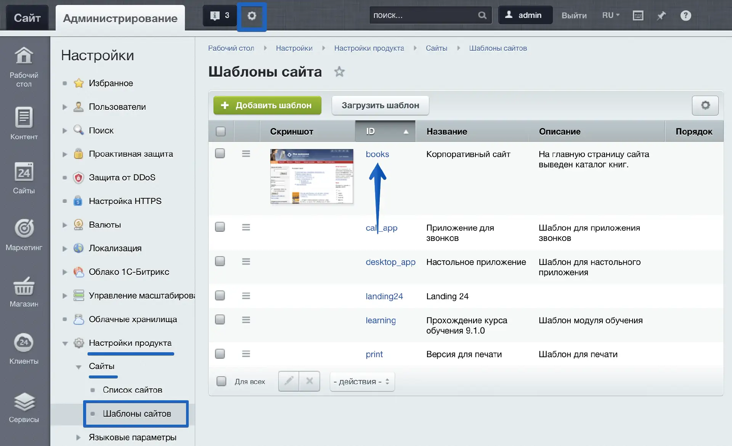Open the '- действия -' dropdown

point(361,382)
